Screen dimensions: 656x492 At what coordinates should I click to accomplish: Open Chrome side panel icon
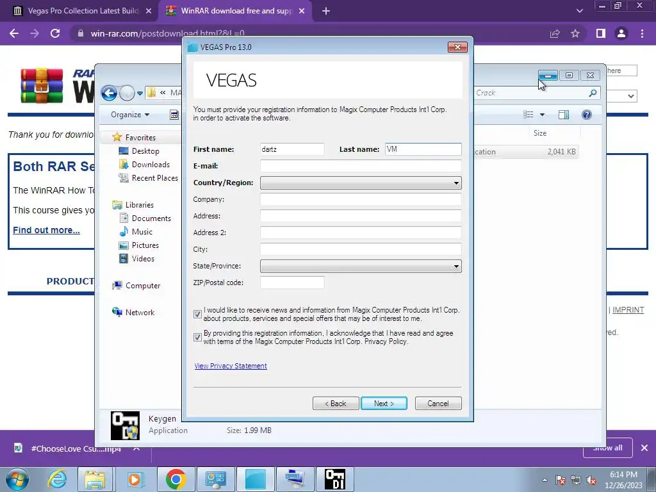pyautogui.click(x=601, y=33)
